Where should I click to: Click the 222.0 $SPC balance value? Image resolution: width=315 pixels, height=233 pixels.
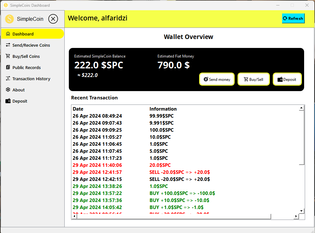coord(99,65)
